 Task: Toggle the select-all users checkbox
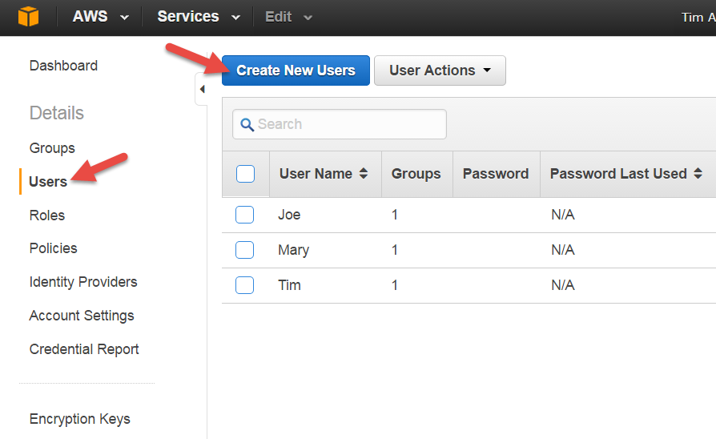click(245, 174)
